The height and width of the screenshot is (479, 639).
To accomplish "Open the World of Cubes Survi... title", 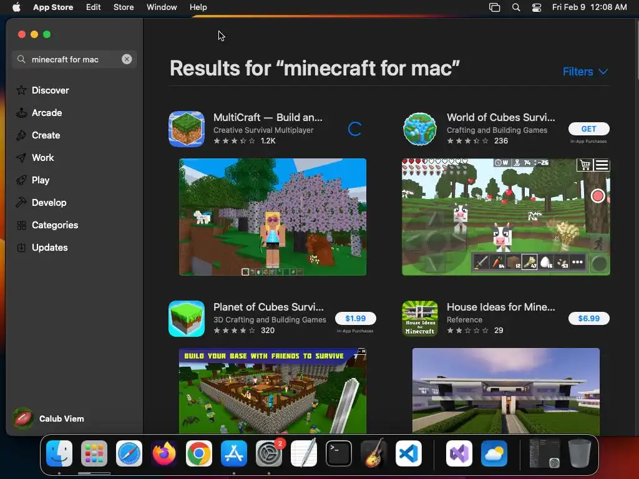I will [x=501, y=117].
